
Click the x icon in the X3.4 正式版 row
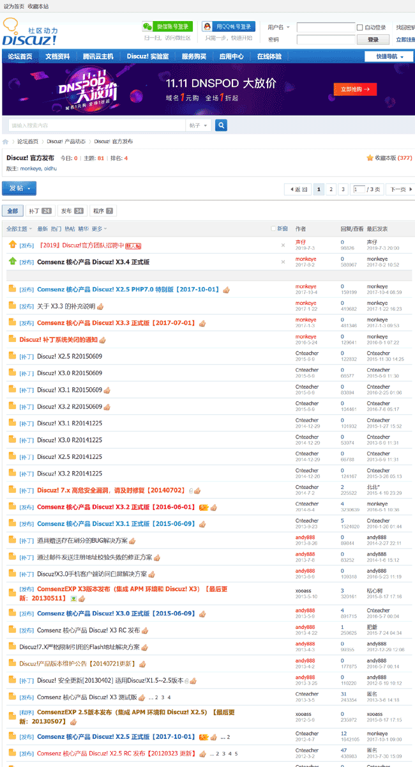tap(283, 261)
